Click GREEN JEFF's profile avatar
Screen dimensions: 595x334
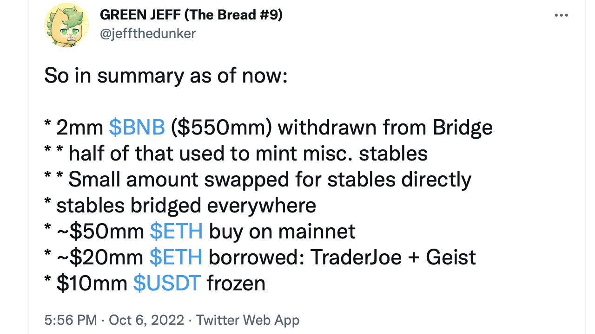click(x=66, y=25)
